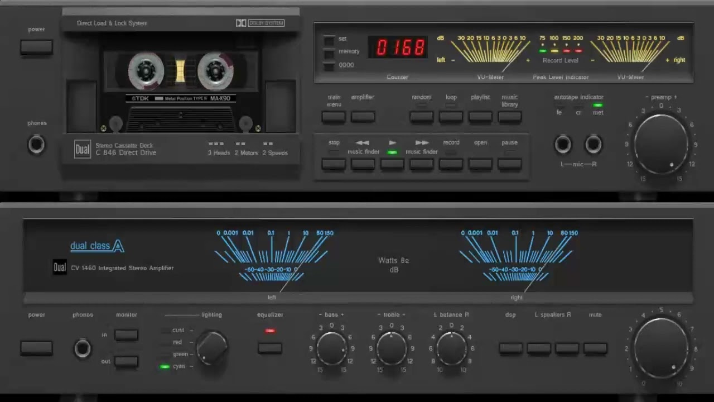
Task: Click the C 846 Direct Drive label
Action: [126, 153]
